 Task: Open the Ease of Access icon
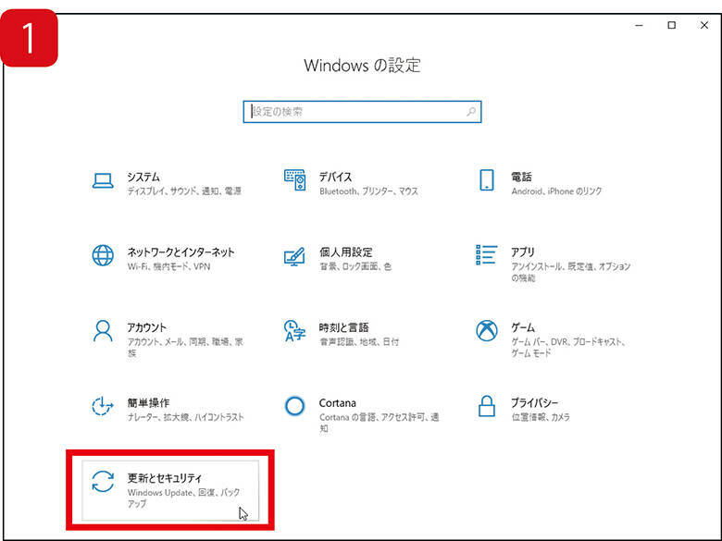[x=102, y=407]
